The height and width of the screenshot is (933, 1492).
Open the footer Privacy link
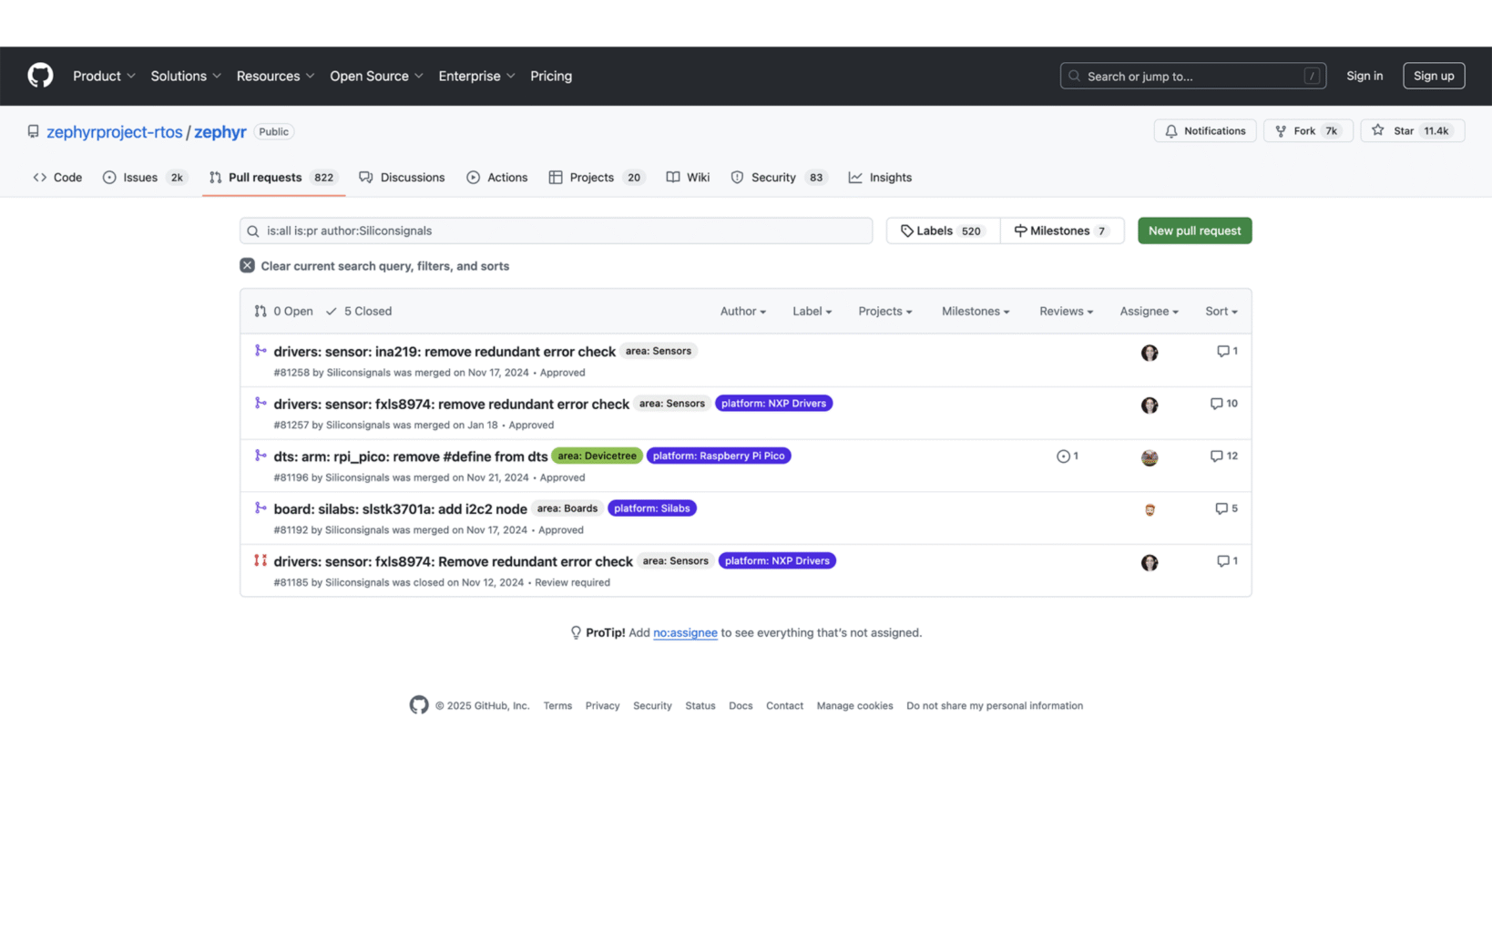[x=602, y=706]
